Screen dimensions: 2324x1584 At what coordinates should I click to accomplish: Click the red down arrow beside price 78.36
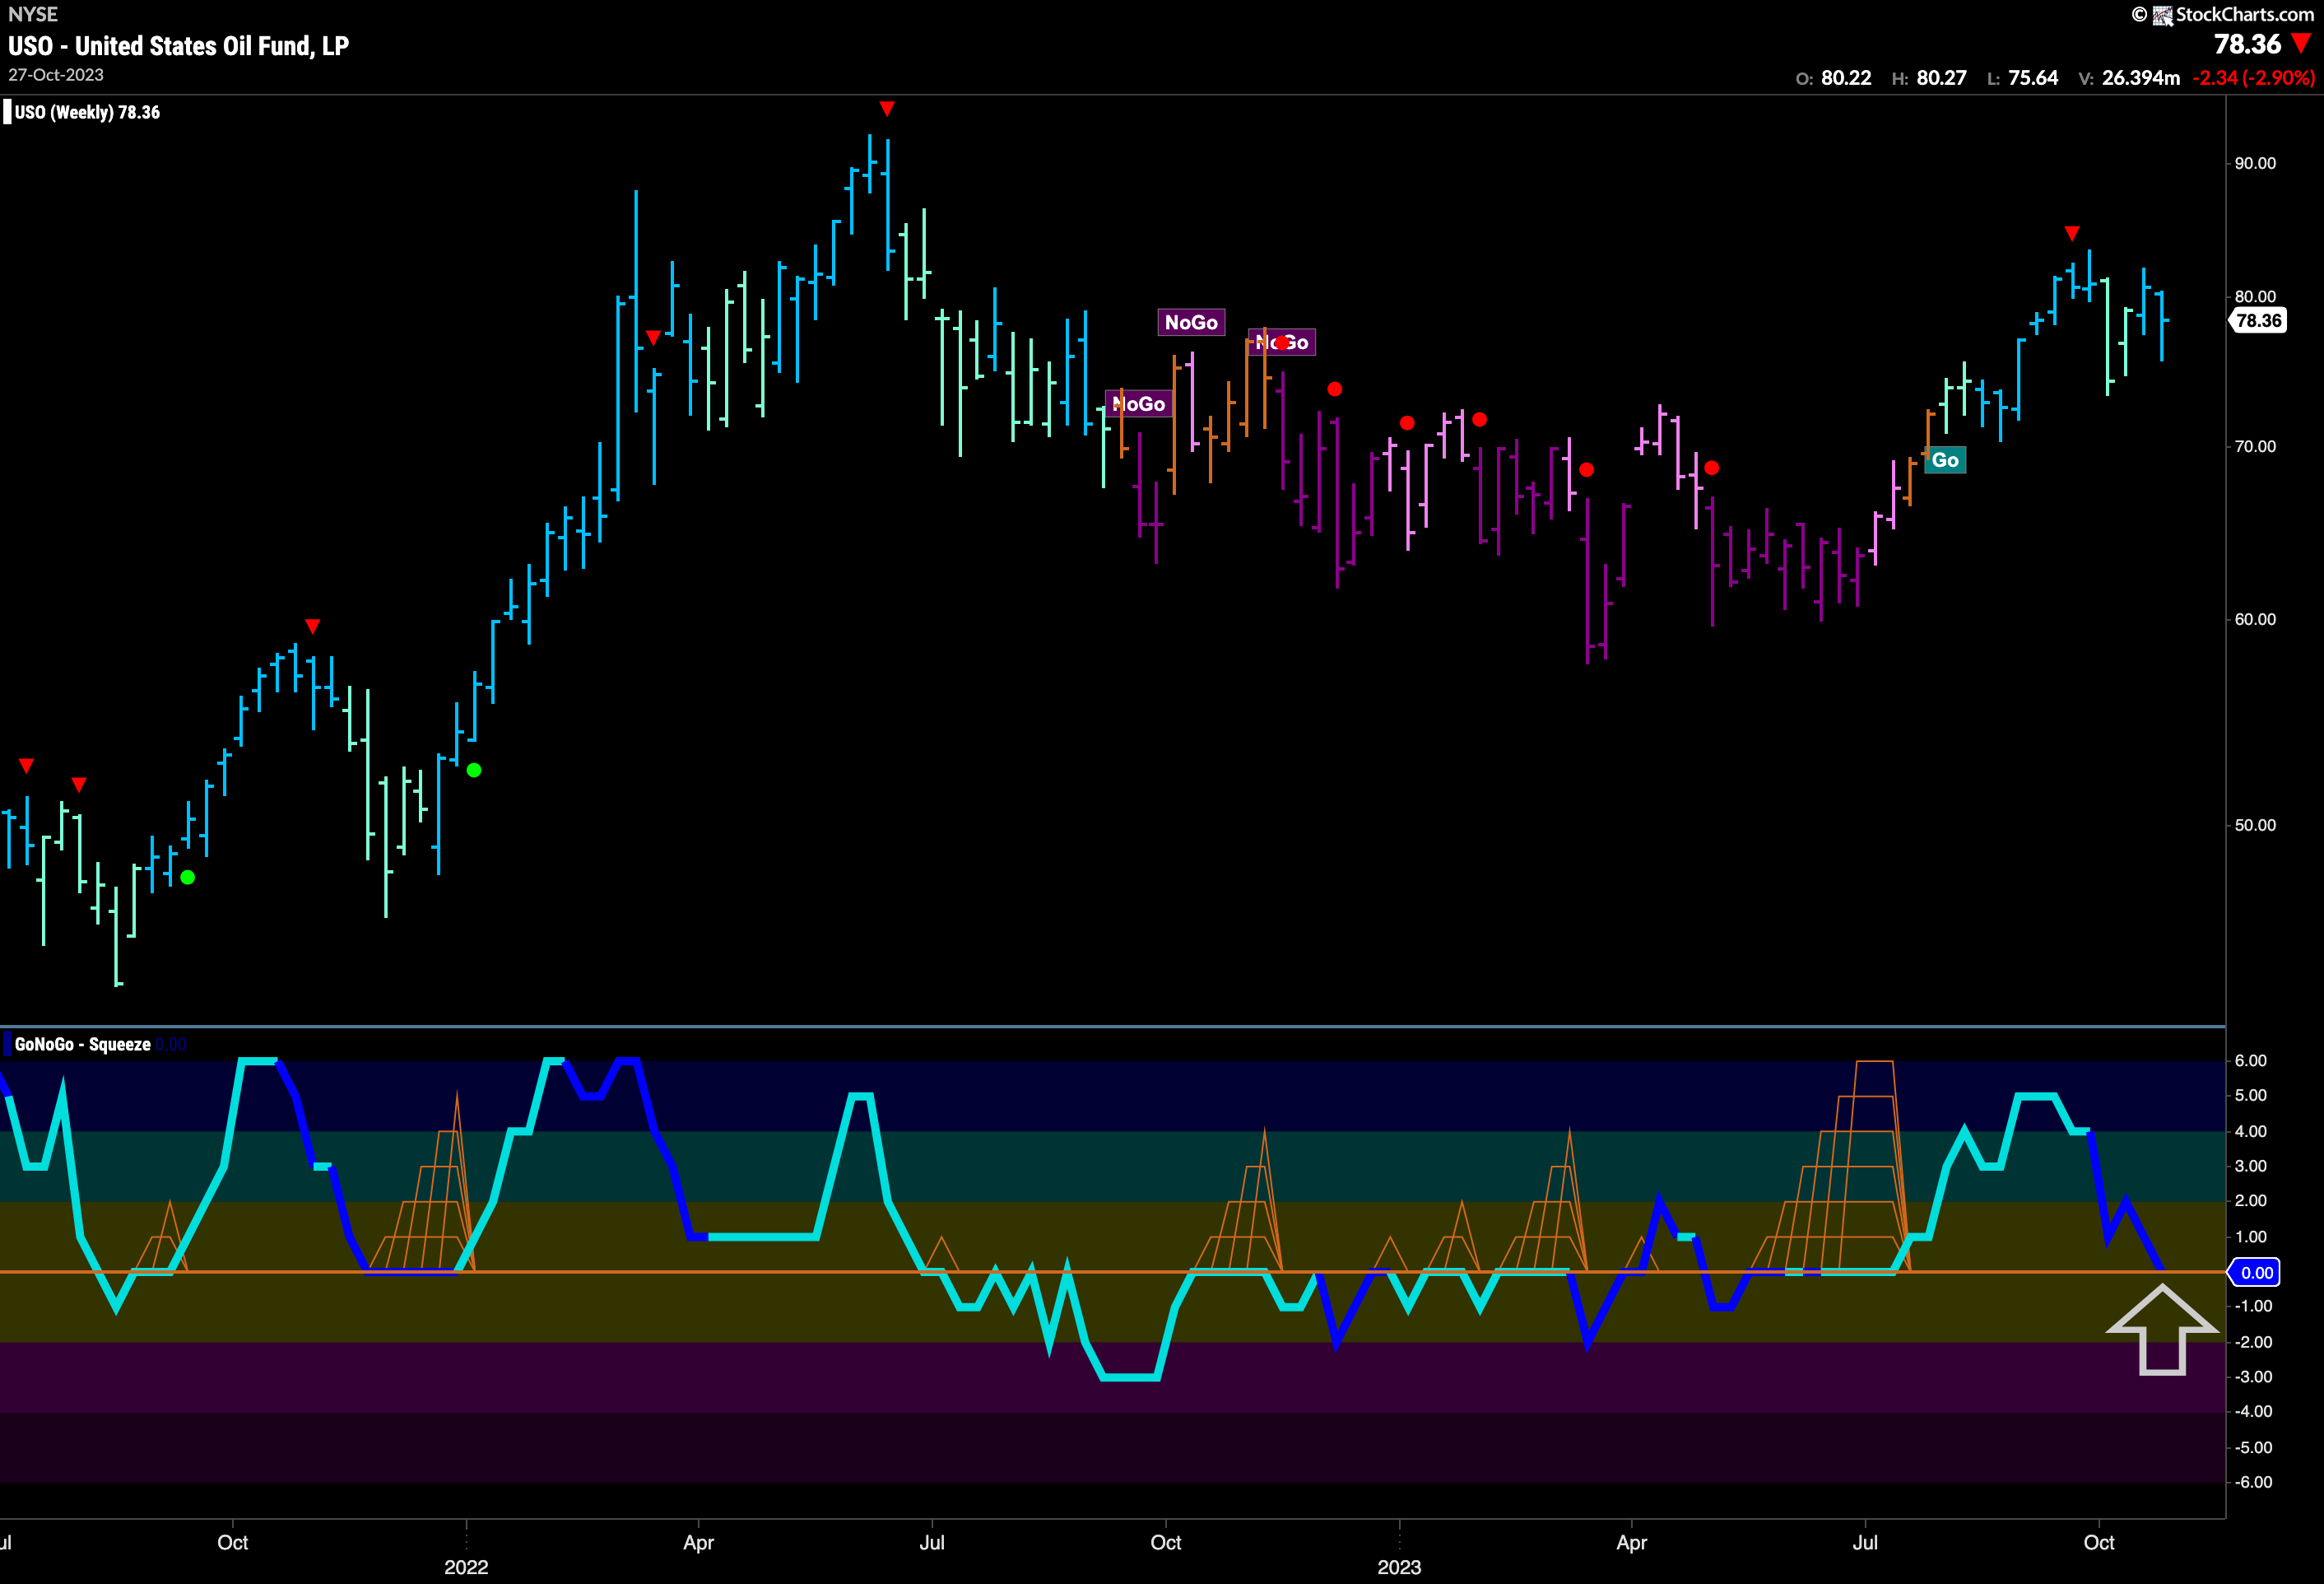(x=2301, y=43)
